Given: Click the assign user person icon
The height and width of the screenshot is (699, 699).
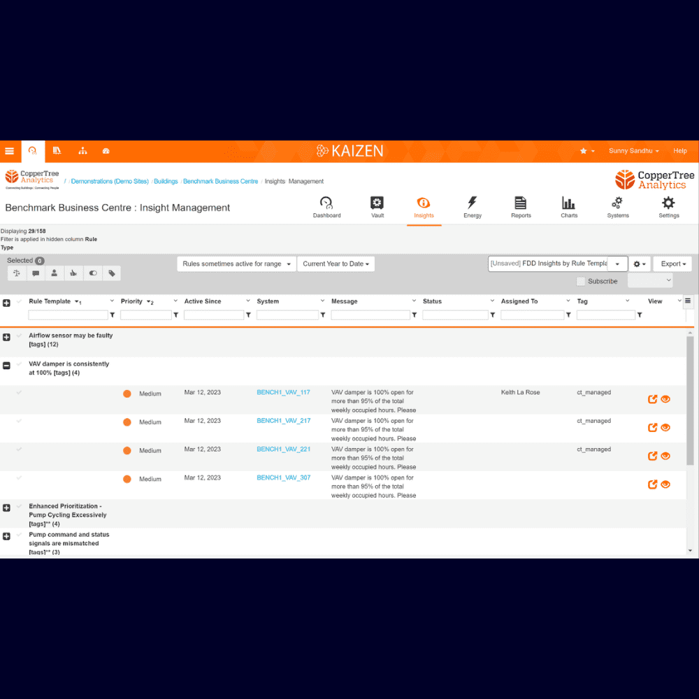Looking at the screenshot, I should tap(55, 273).
